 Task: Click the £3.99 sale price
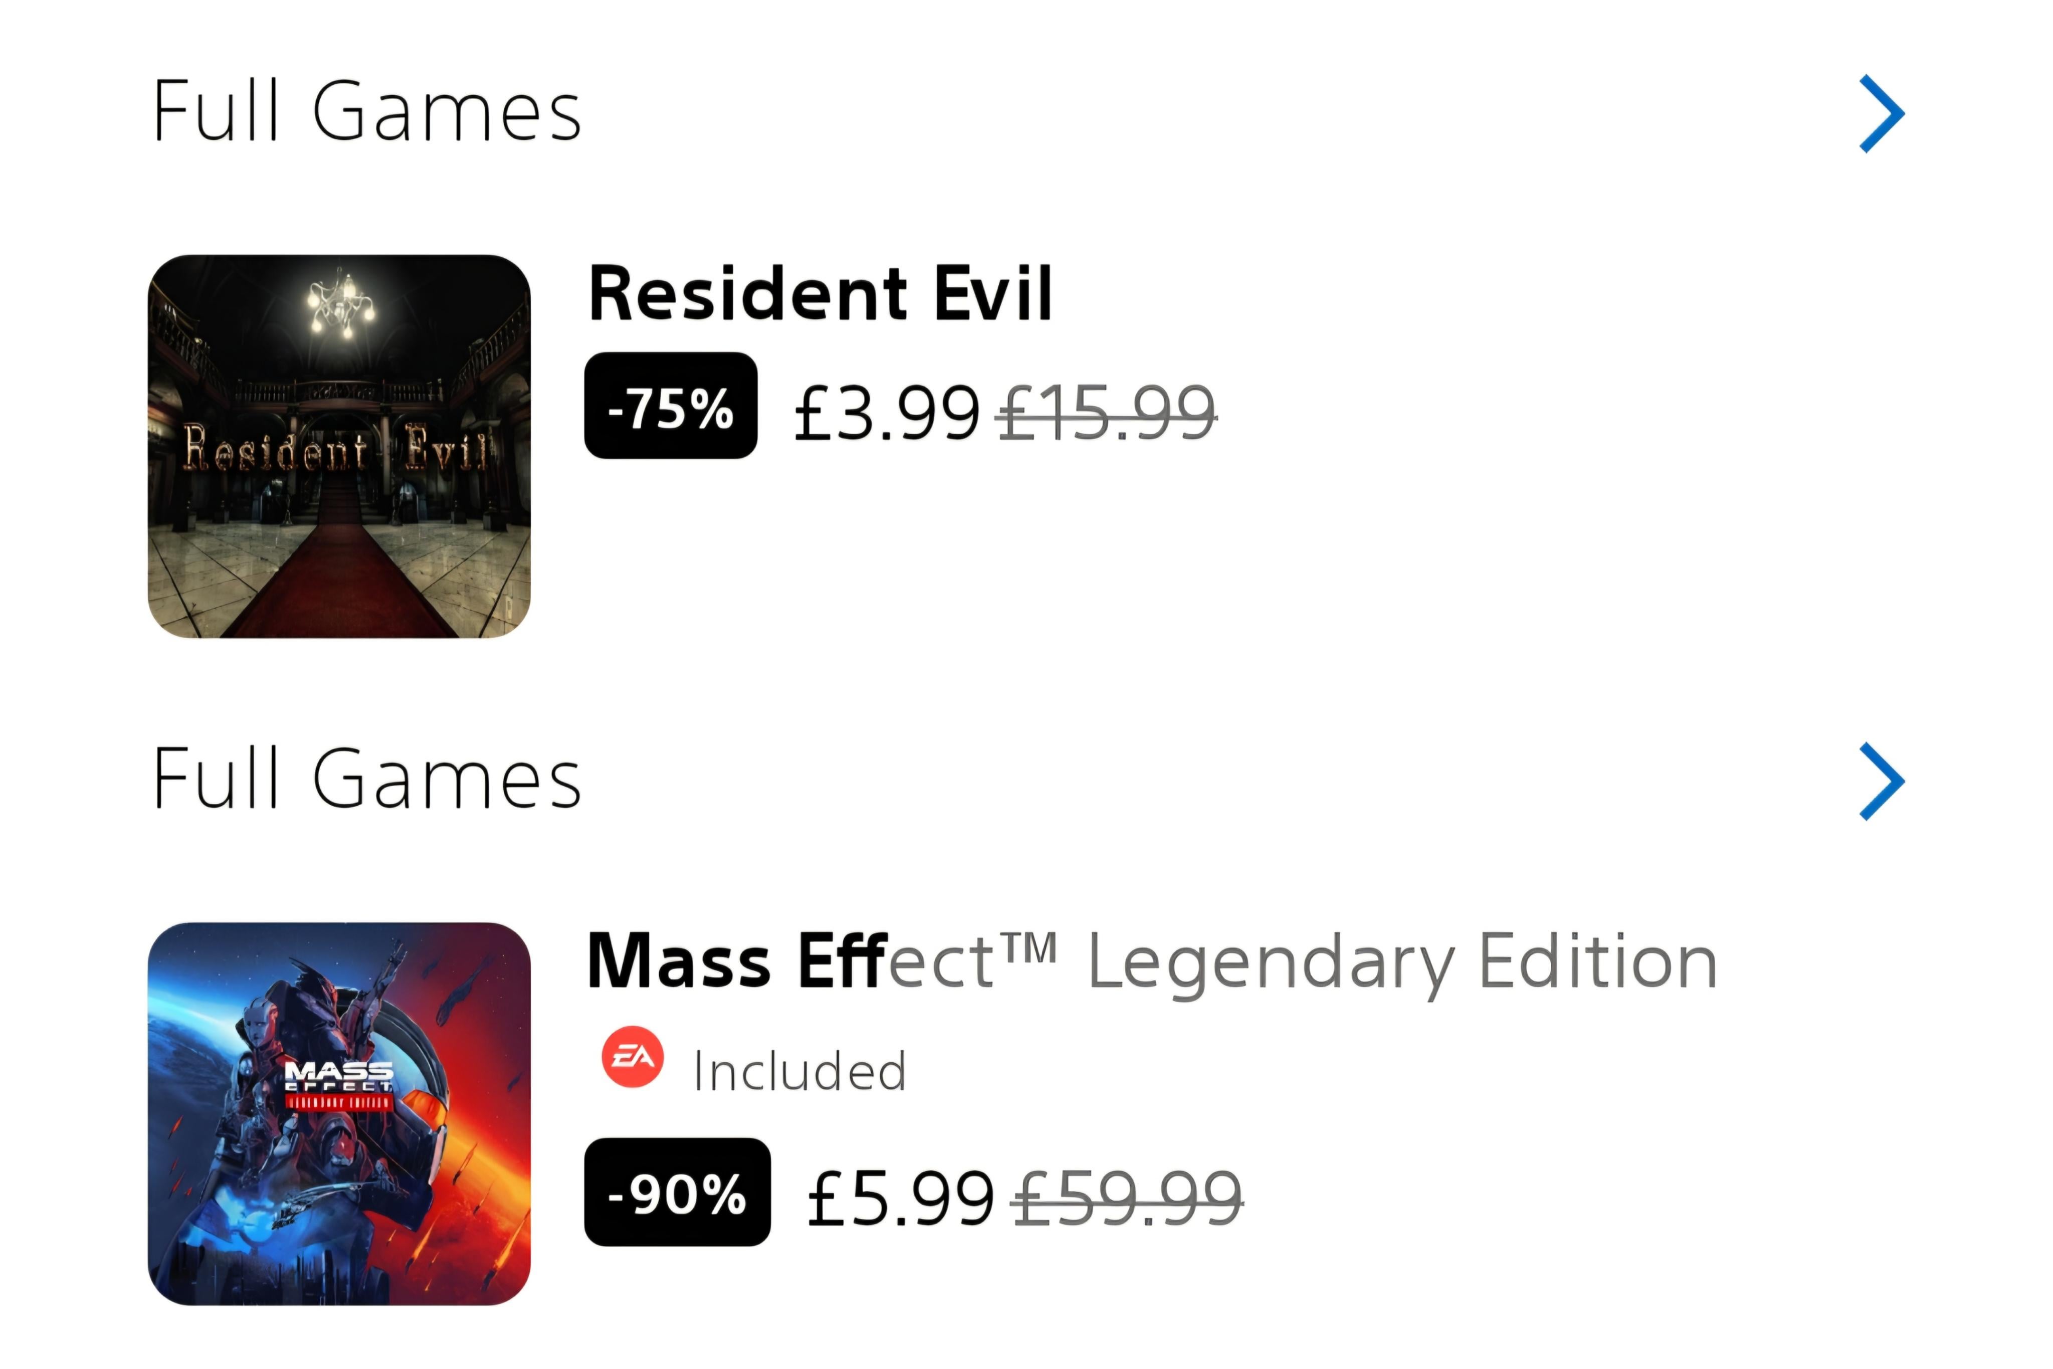point(887,412)
